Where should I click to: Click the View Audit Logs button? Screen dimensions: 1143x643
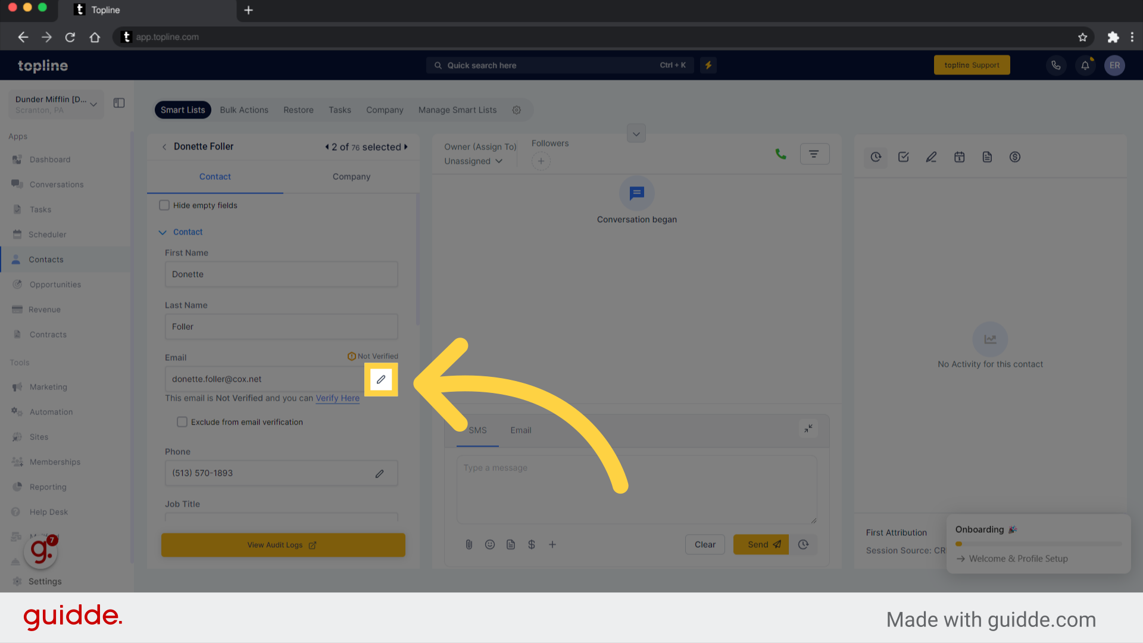pos(283,544)
